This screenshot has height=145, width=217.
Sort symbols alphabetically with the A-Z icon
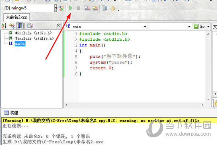[4, 26]
